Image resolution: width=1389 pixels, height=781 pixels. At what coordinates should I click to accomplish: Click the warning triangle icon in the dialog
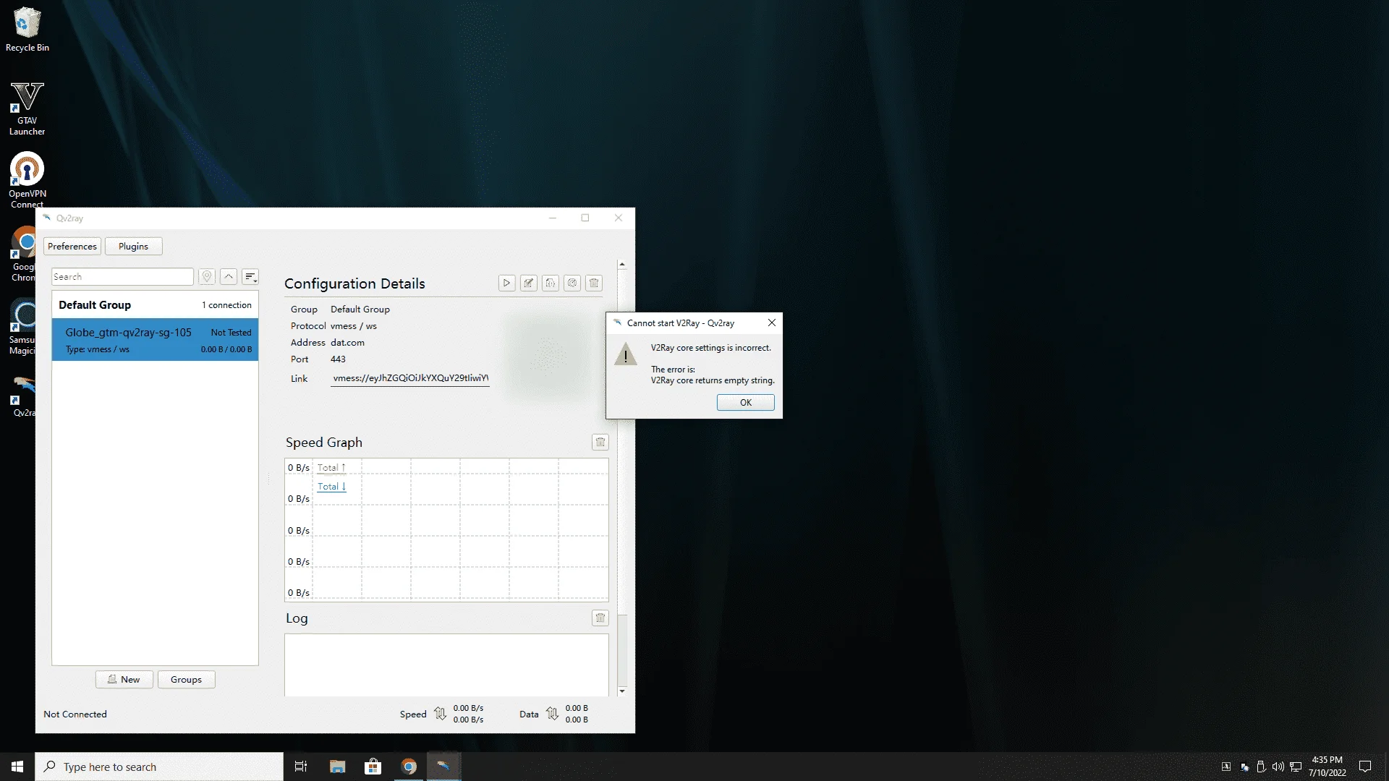click(x=626, y=354)
